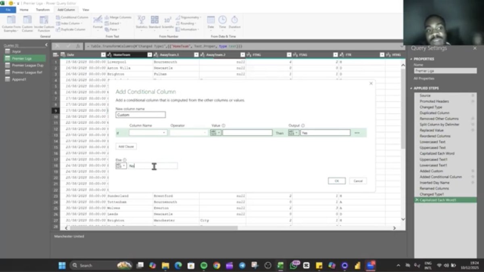484x272 pixels.
Task: Click the formula bar confirm checkmark
Action: coord(68,46)
